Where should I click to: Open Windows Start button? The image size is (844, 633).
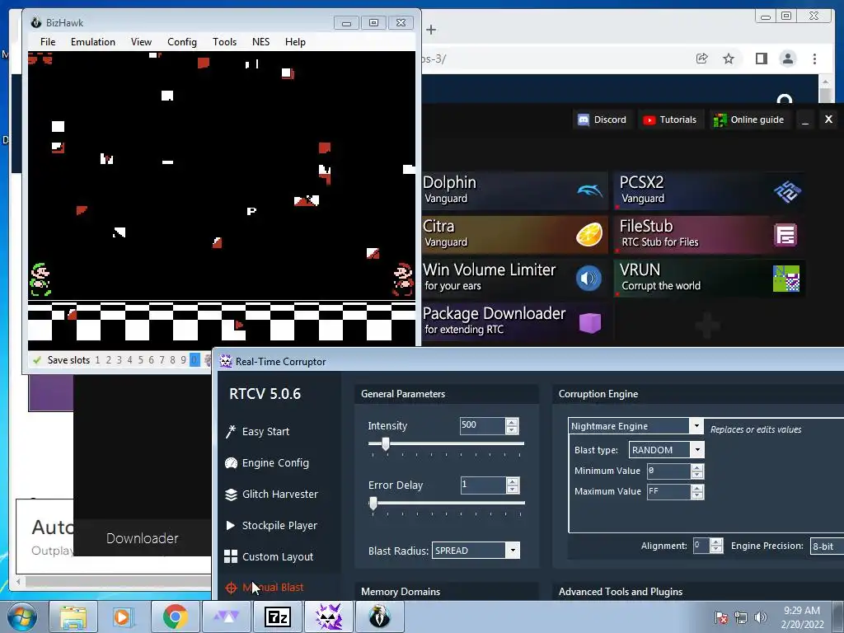21,617
